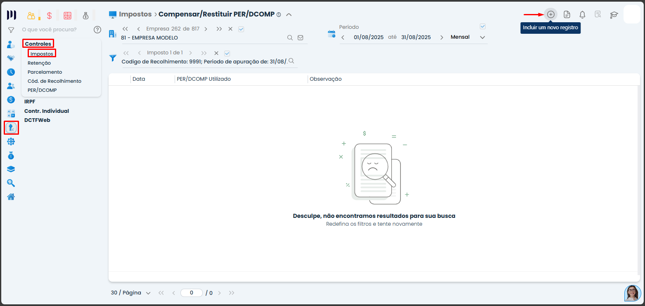The width and height of the screenshot is (645, 306).
Task: Go to the next Empresa
Action: (x=206, y=29)
